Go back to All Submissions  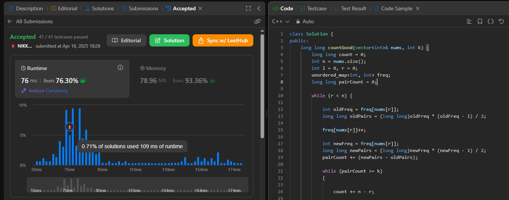30,21
